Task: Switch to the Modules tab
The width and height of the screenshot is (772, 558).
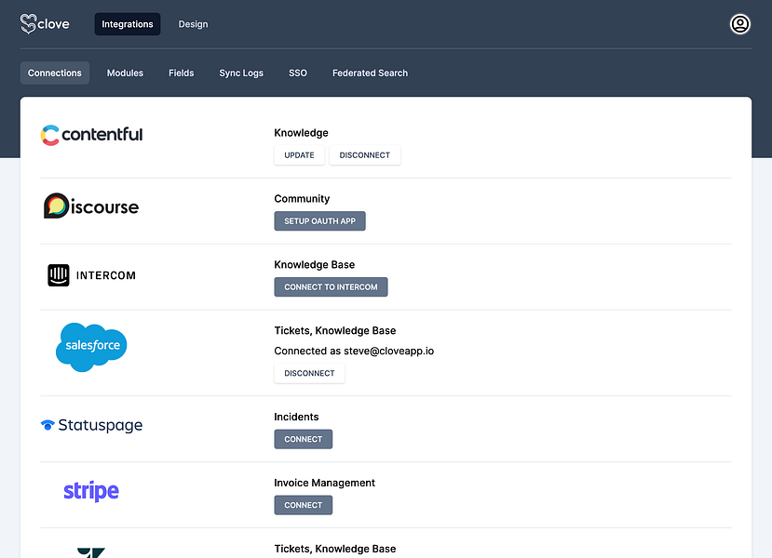Action: point(125,73)
